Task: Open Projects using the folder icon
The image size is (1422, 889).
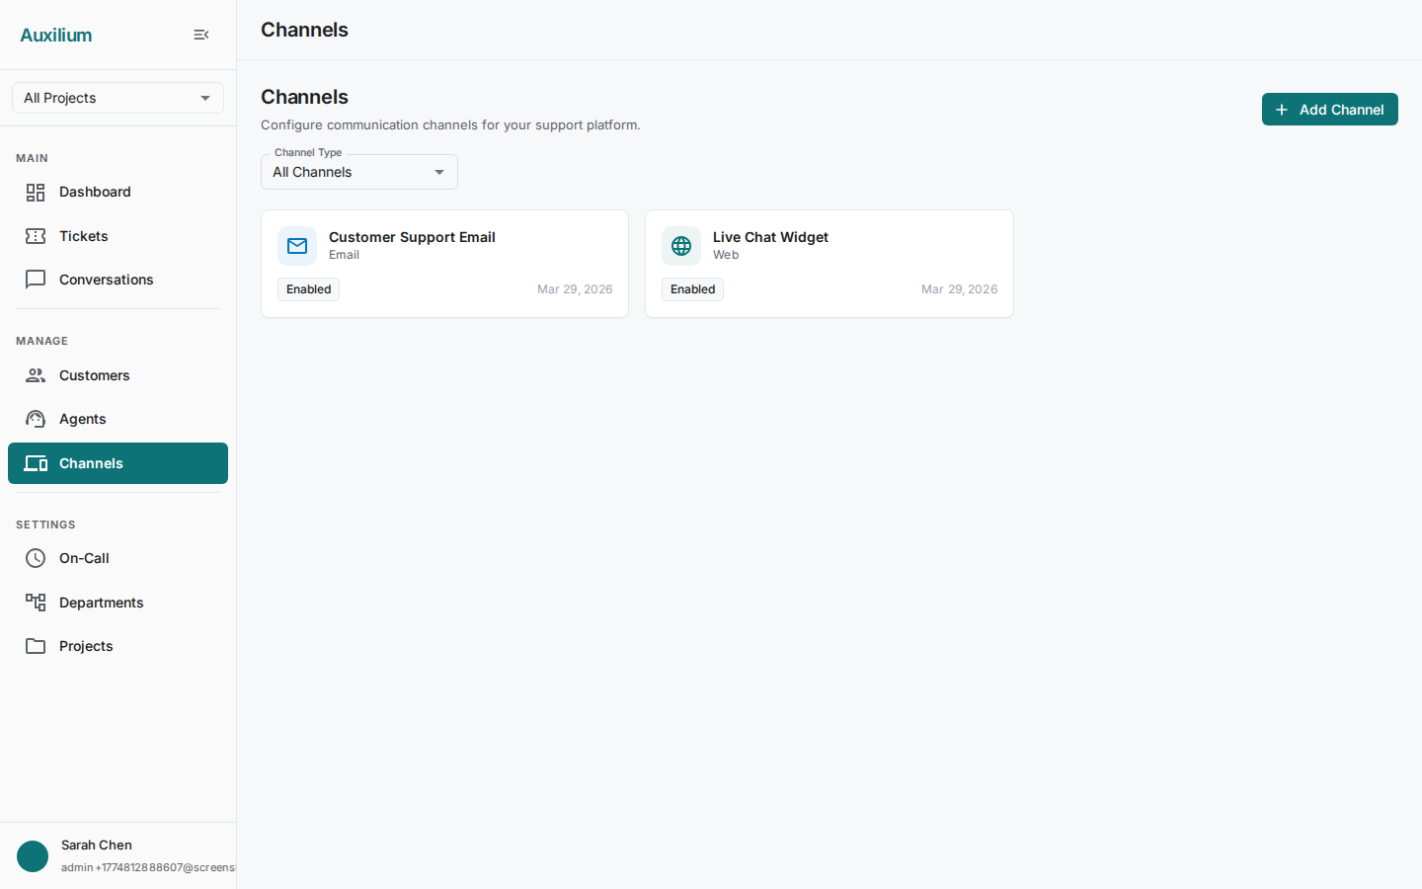Action: [36, 646]
